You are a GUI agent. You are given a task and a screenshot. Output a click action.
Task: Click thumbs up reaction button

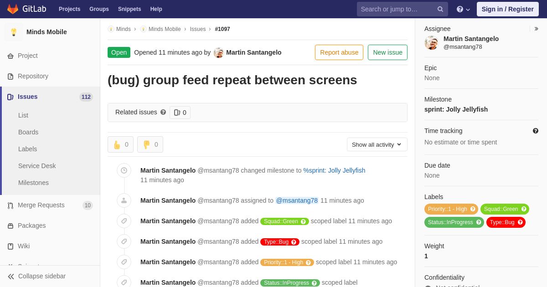coord(120,144)
